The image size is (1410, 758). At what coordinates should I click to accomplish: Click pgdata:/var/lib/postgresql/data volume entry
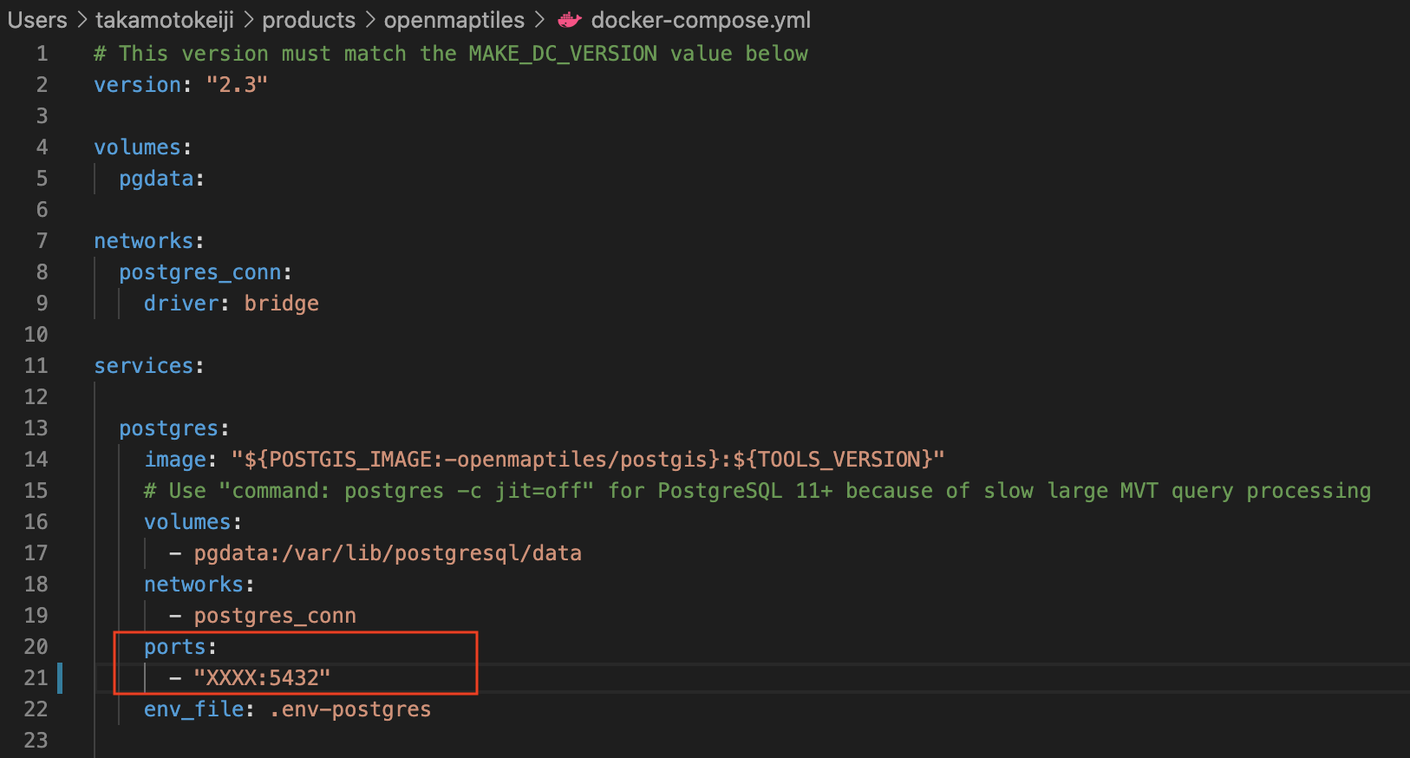(388, 553)
